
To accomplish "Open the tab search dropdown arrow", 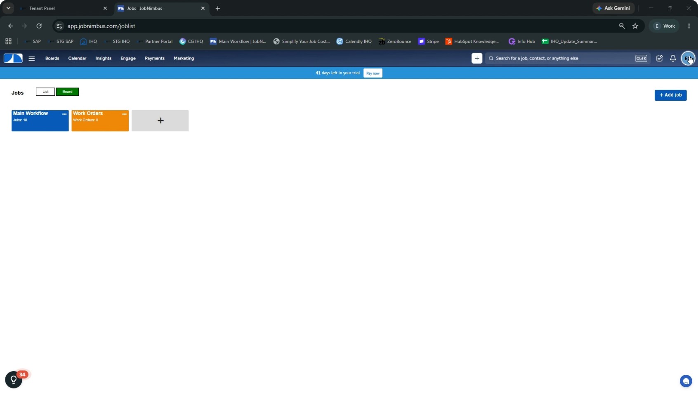I will (8, 8).
